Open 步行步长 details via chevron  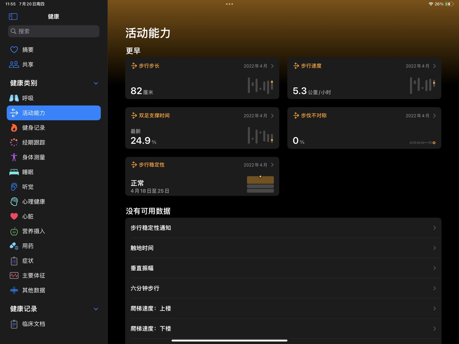pos(273,66)
